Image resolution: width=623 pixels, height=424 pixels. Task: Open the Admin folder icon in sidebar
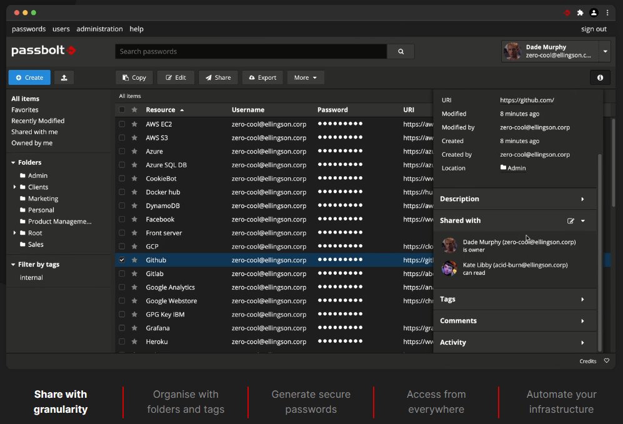[22, 175]
